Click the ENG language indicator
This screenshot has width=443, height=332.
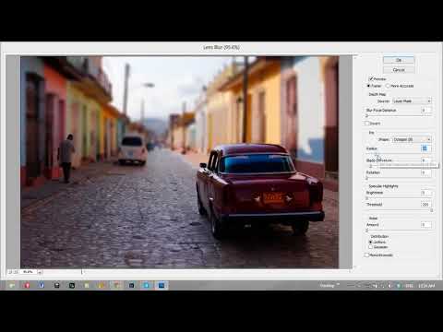409,286
